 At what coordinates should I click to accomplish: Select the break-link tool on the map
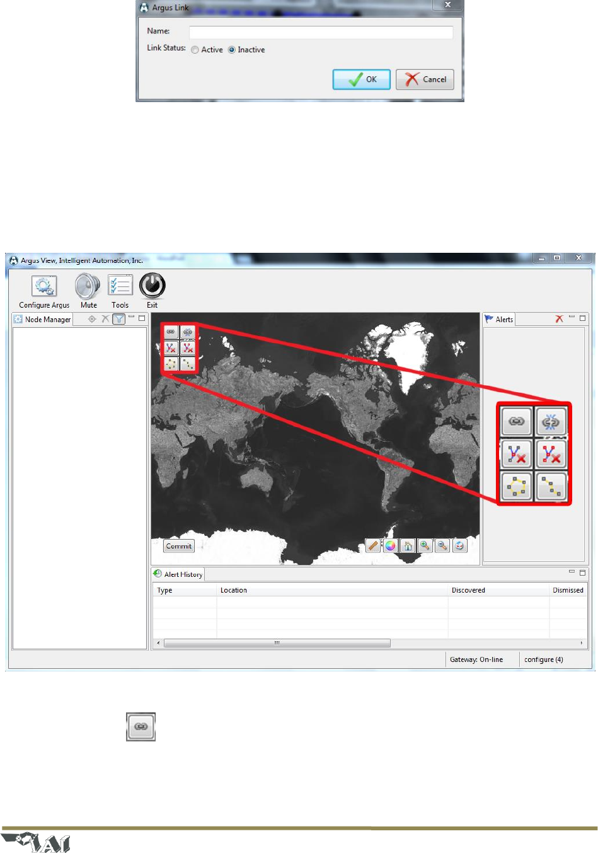188,332
